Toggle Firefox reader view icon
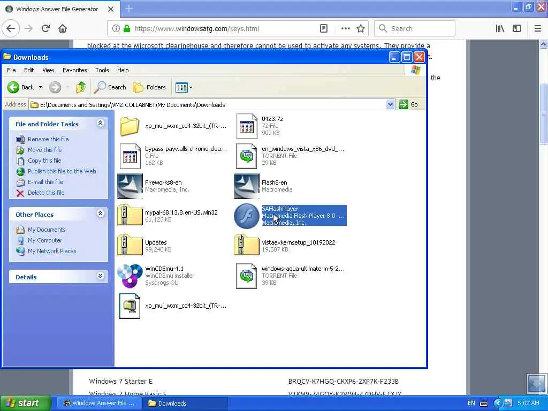This screenshot has width=548, height=411. 324,28
